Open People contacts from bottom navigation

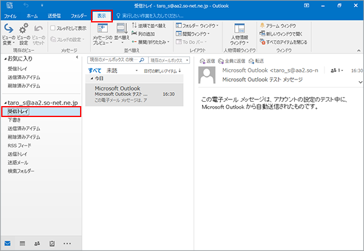coord(38,243)
